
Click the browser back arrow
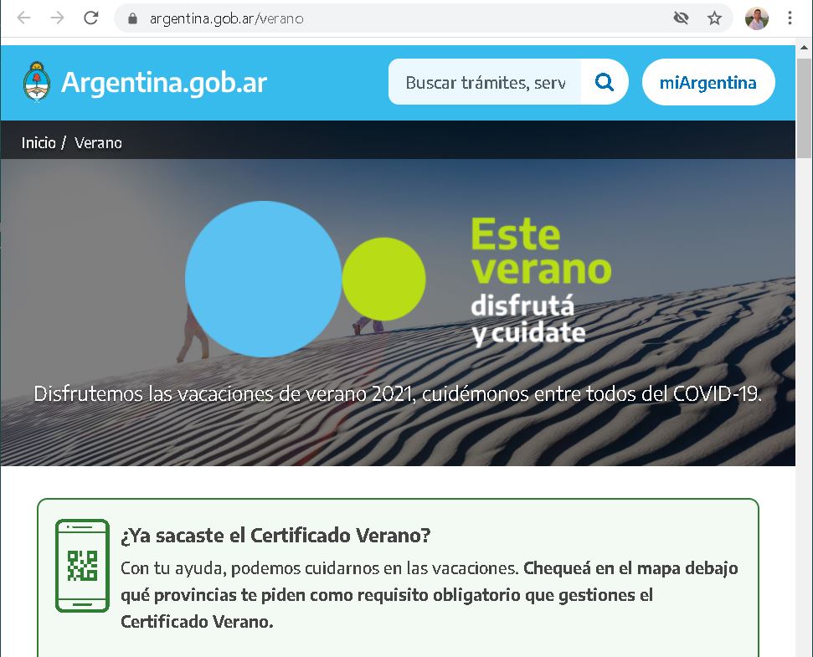pyautogui.click(x=23, y=18)
